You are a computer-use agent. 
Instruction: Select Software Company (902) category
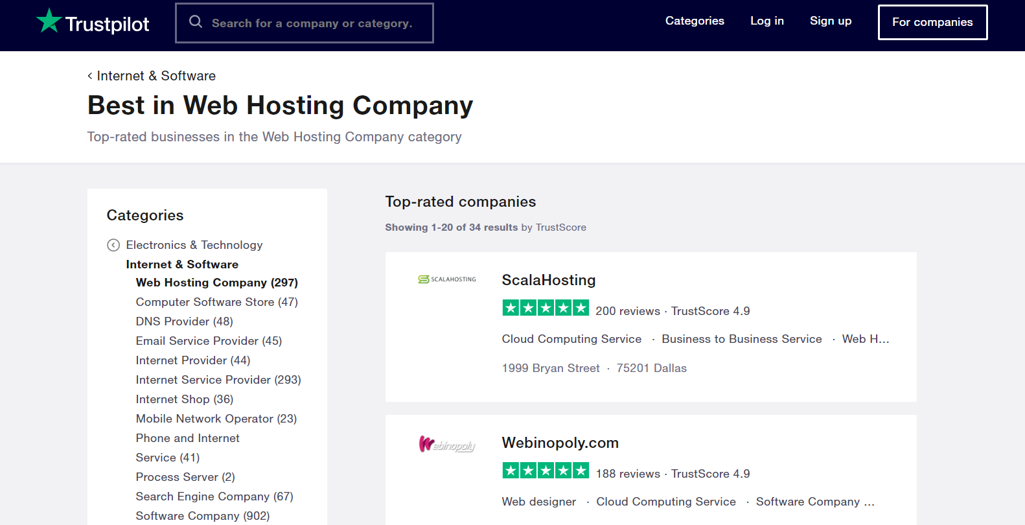(203, 516)
